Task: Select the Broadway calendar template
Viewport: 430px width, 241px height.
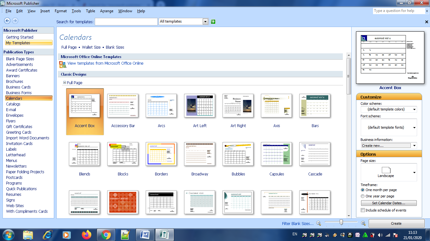Action: tap(200, 159)
